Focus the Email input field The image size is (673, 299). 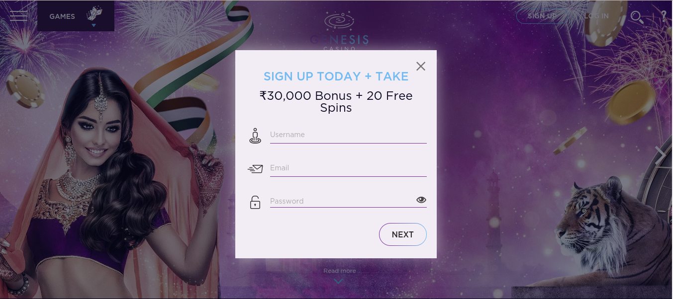point(348,168)
